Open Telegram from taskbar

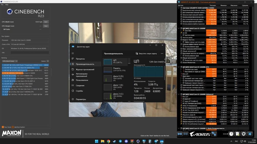click(120, 141)
